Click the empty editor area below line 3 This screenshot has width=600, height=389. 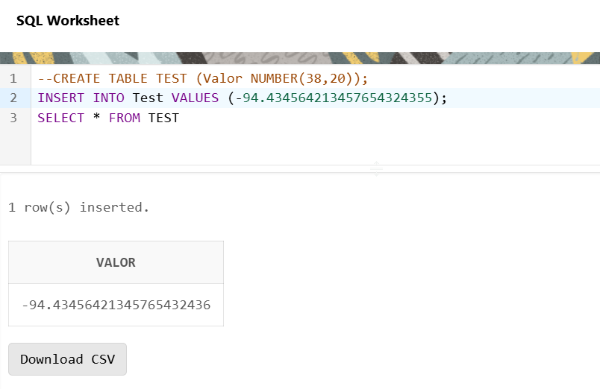pos(299,145)
